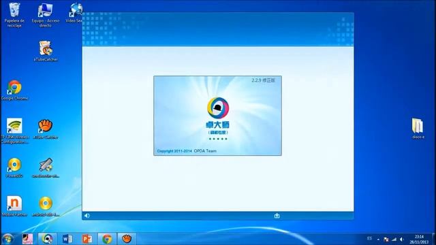Image resolution: width=436 pixels, height=245 pixels.
Task: Open the disco e folder on desktop
Action: point(418,129)
